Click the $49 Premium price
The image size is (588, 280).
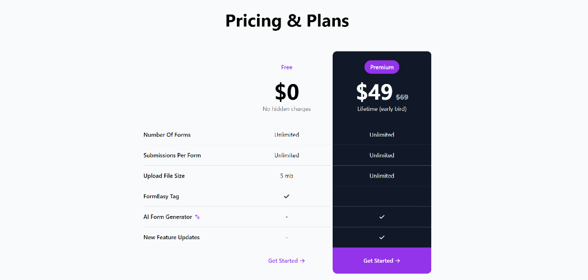click(x=375, y=92)
